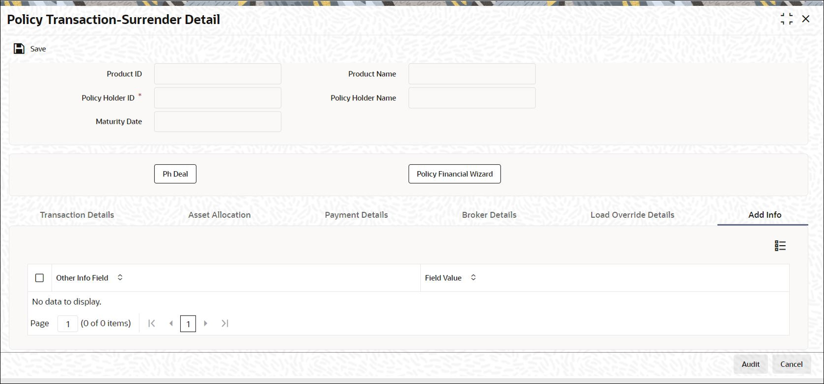
Task: Focus the Policy Holder ID field
Action: pyautogui.click(x=218, y=98)
